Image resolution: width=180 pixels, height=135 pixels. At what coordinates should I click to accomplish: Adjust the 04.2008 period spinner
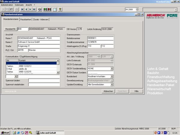tap(137, 9)
